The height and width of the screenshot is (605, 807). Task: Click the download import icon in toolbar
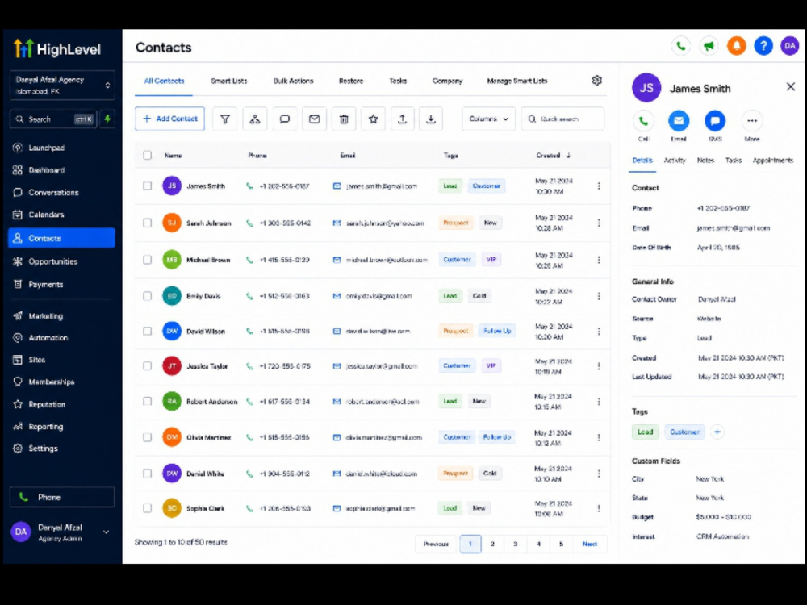431,119
